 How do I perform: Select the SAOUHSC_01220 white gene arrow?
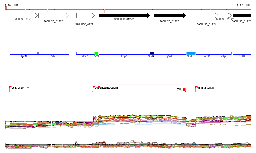tap(53, 16)
